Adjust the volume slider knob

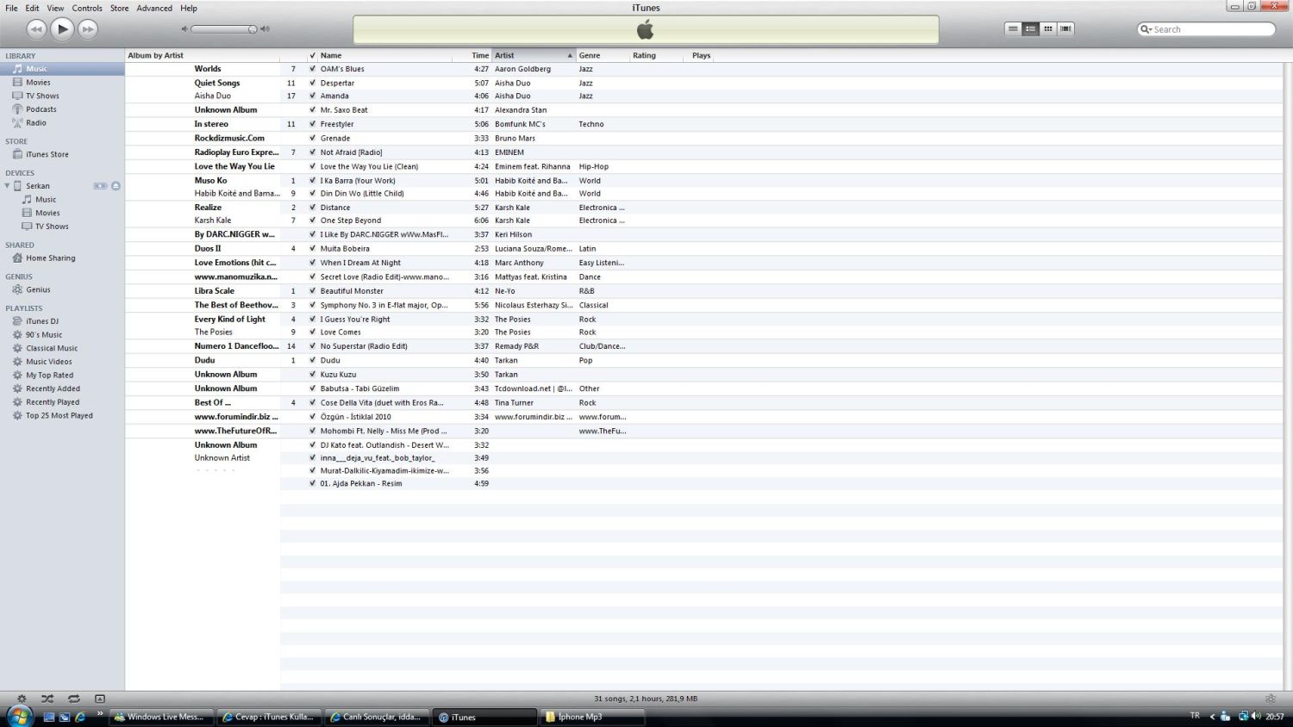coord(253,29)
